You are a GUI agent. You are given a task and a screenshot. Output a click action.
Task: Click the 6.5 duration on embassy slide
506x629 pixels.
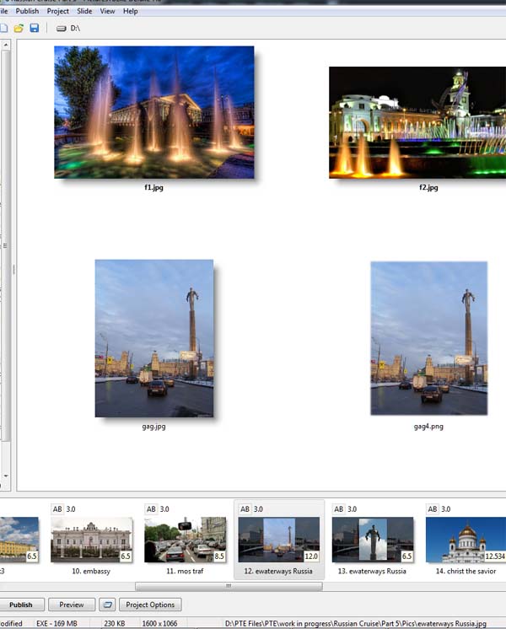[126, 556]
